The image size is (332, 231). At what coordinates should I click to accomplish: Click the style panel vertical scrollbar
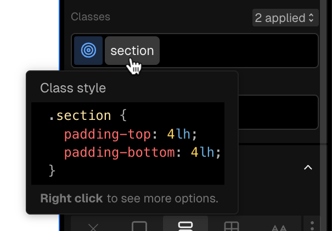[x=323, y=72]
